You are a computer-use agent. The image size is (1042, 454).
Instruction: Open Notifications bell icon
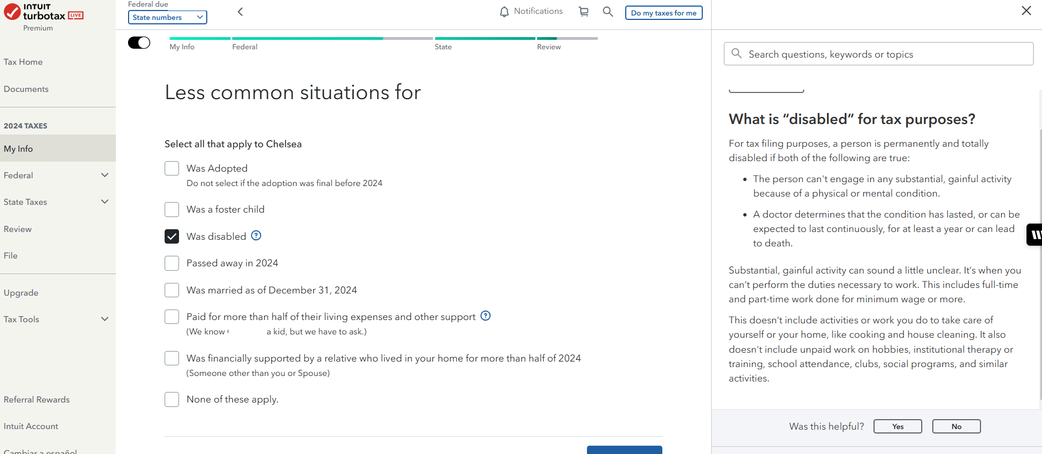point(504,12)
